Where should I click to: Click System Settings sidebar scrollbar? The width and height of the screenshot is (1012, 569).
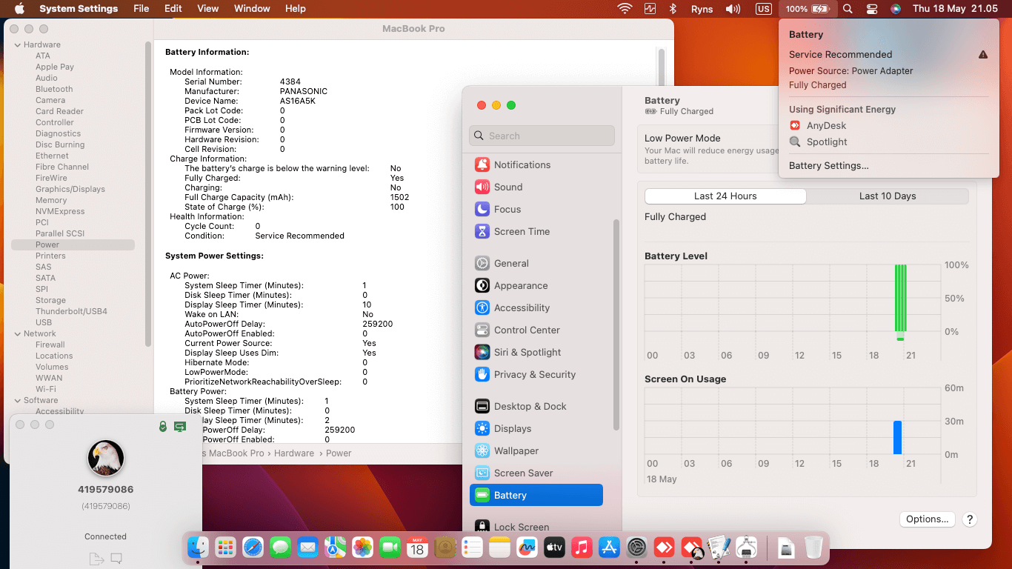(616, 324)
